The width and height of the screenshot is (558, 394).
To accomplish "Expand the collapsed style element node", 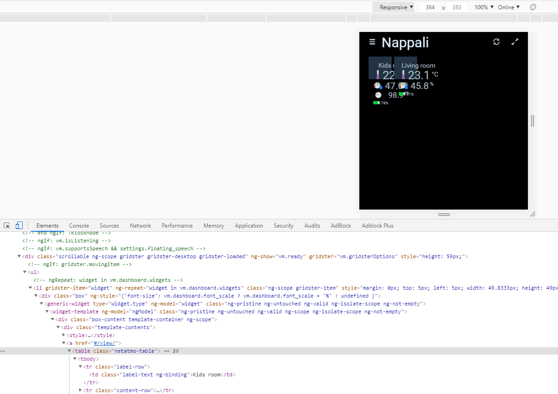I will [64, 335].
